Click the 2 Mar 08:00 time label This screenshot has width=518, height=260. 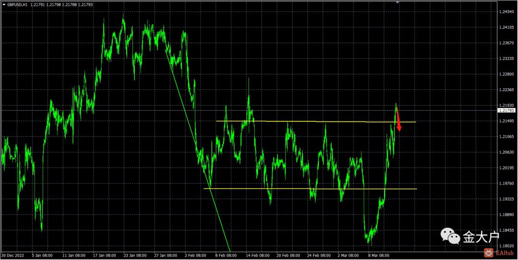349,256
